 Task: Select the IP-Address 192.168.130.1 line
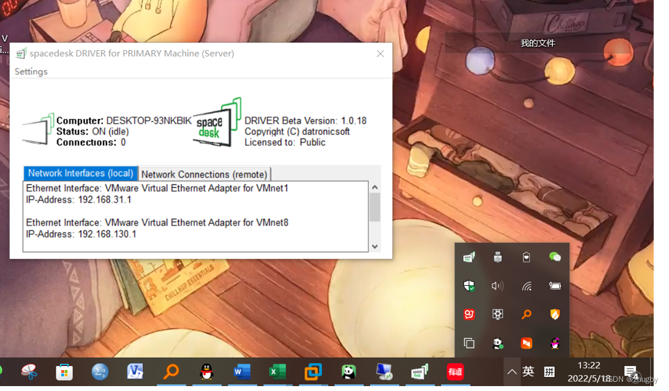click(x=81, y=234)
